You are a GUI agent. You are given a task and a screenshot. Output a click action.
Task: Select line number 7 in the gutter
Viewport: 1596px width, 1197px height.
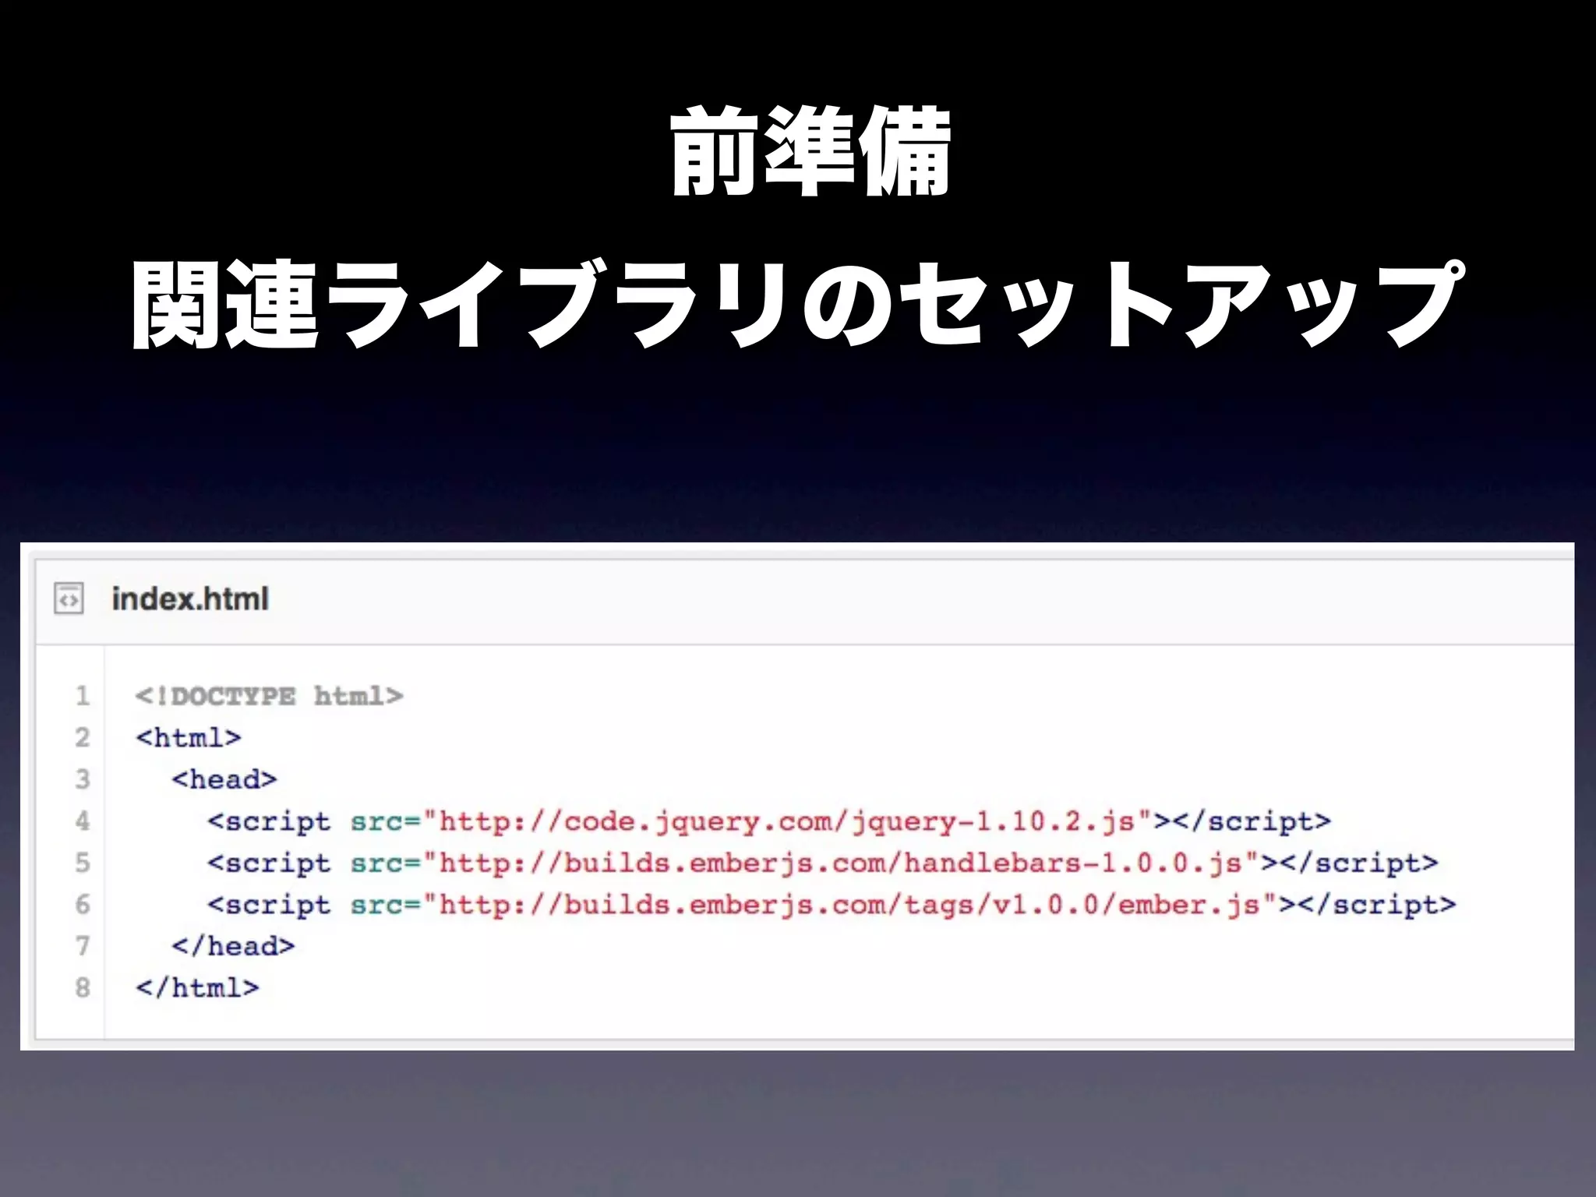[x=83, y=946]
